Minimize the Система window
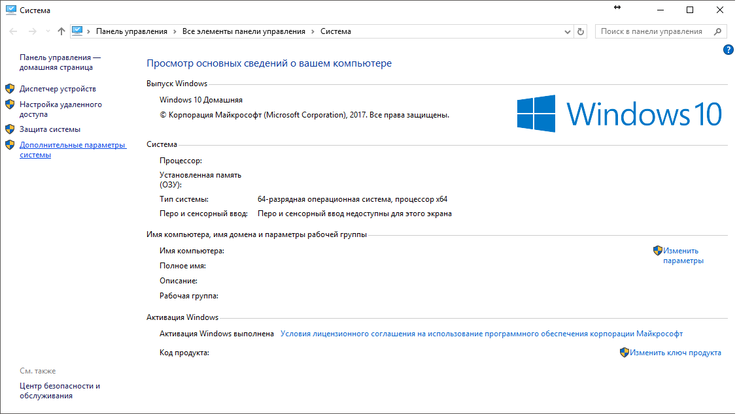This screenshot has height=414, width=737. [660, 10]
